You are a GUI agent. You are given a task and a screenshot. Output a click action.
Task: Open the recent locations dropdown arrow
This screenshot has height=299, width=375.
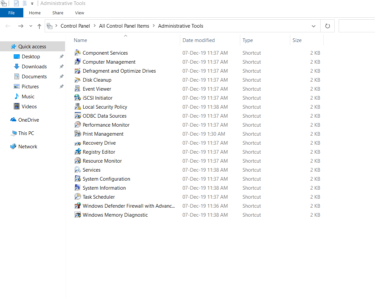pos(31,26)
